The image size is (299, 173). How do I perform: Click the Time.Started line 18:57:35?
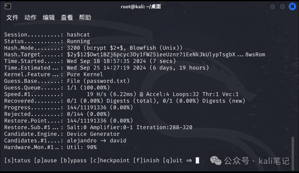[x=121, y=61]
